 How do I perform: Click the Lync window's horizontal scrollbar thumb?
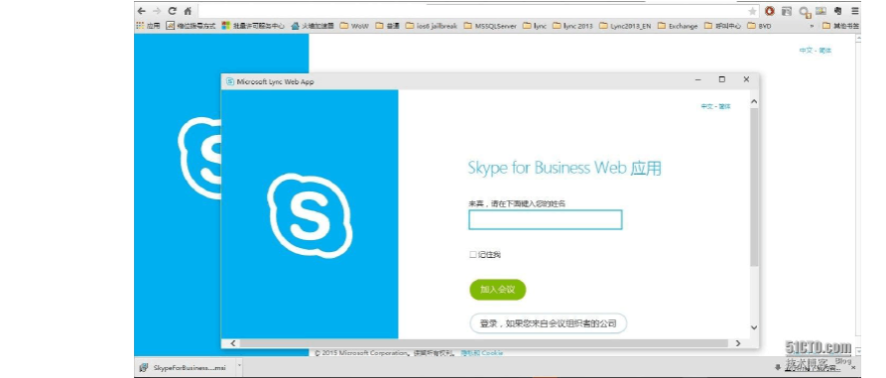(x=484, y=343)
